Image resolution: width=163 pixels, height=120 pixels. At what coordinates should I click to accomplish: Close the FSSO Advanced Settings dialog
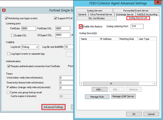[x=158, y=2]
